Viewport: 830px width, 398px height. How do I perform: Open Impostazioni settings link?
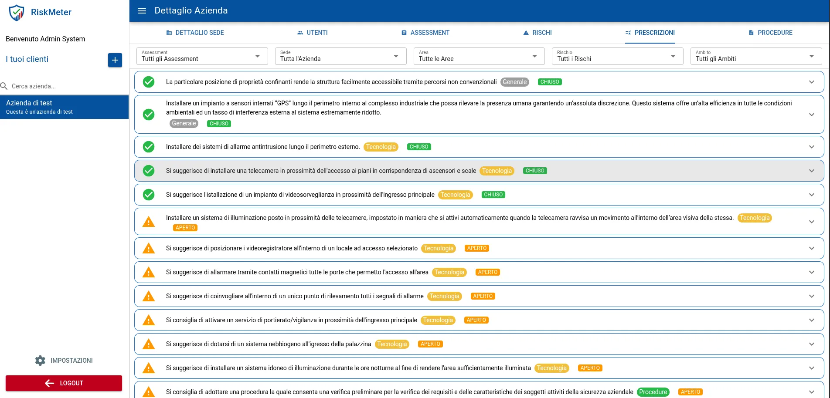pyautogui.click(x=64, y=361)
